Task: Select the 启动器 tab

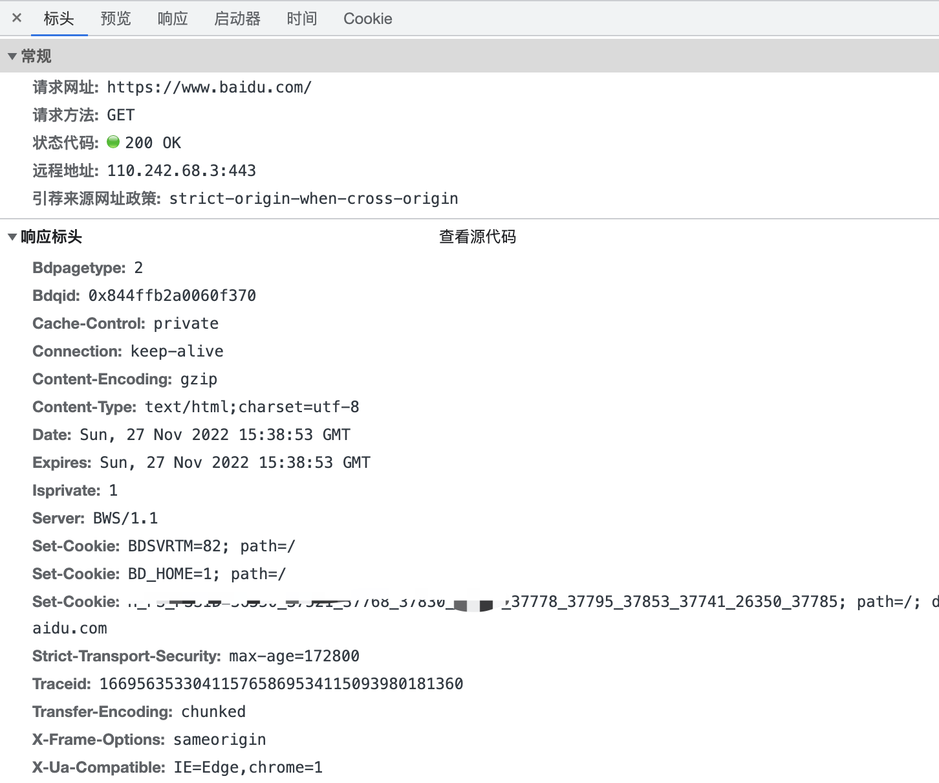Action: point(237,19)
